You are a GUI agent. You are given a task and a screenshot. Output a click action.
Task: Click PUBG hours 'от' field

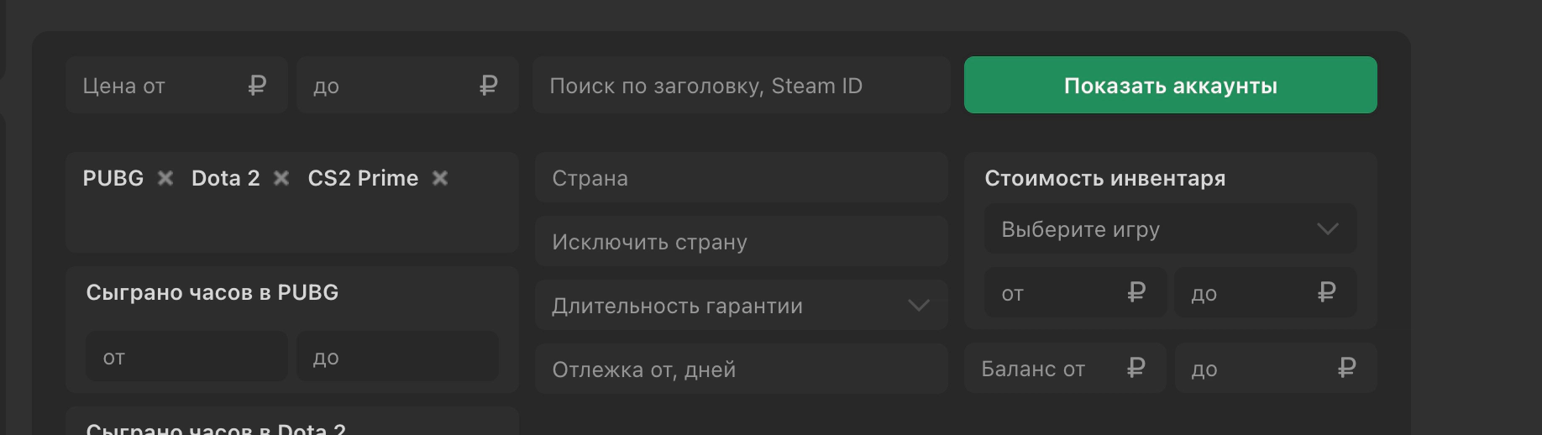point(186,357)
